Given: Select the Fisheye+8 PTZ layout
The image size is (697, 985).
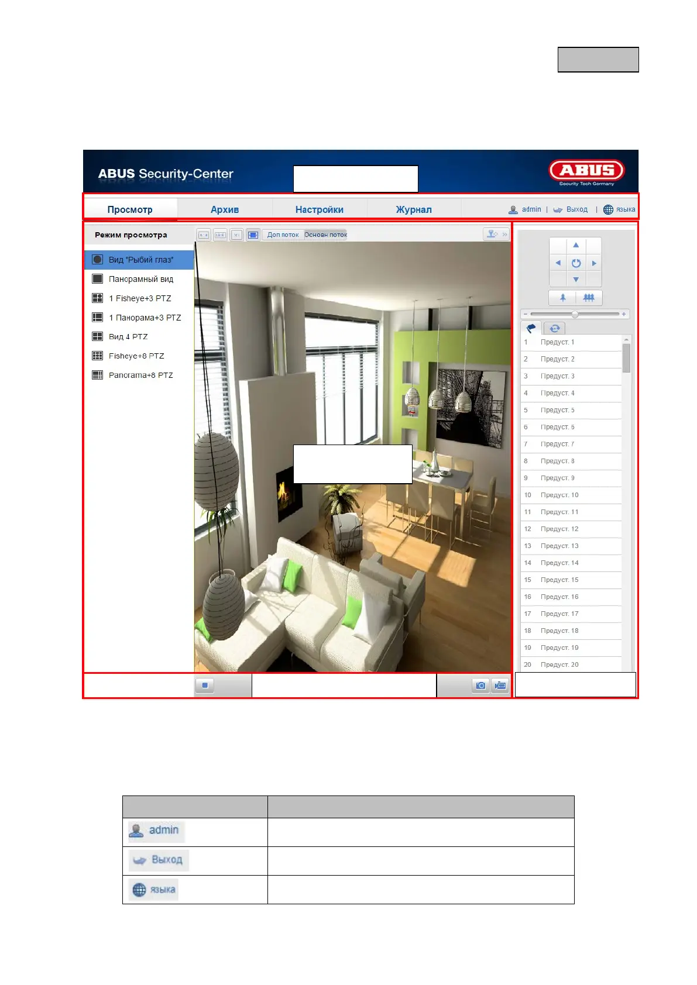Looking at the screenshot, I should pyautogui.click(x=139, y=356).
